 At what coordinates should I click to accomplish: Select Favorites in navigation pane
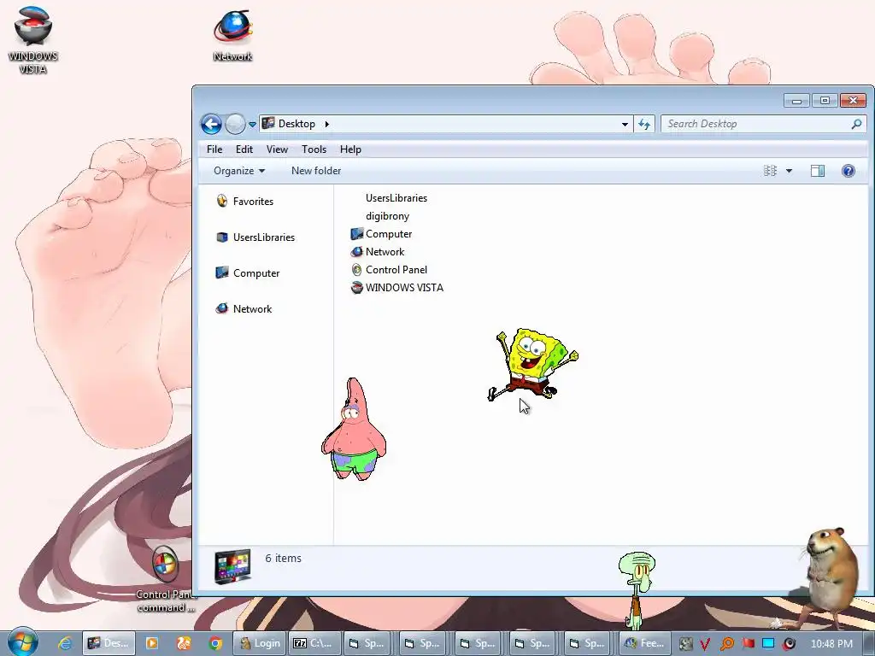pos(253,202)
